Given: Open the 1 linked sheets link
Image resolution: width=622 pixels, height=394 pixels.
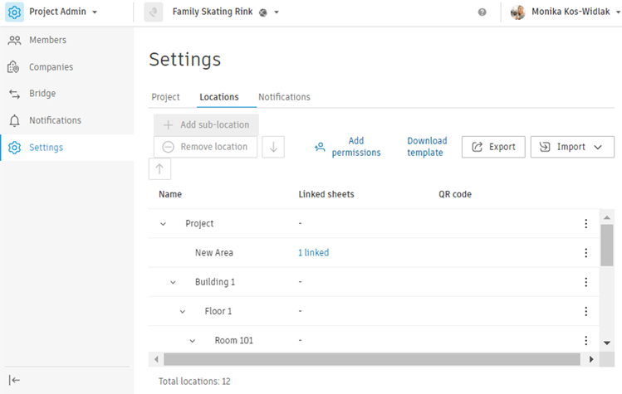Looking at the screenshot, I should tap(313, 253).
